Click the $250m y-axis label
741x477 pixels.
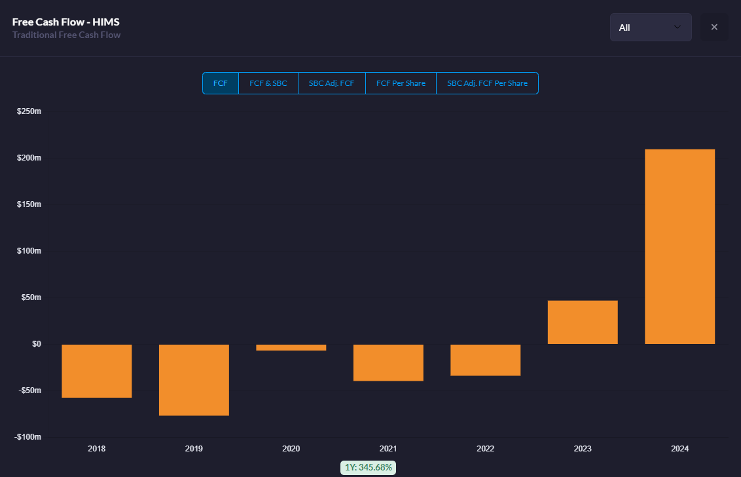[29, 111]
